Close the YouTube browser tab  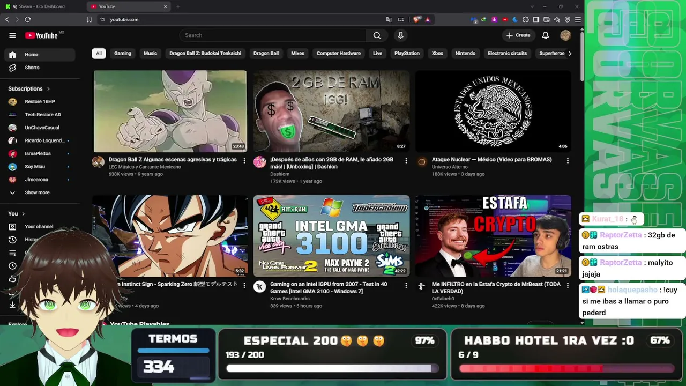(165, 6)
